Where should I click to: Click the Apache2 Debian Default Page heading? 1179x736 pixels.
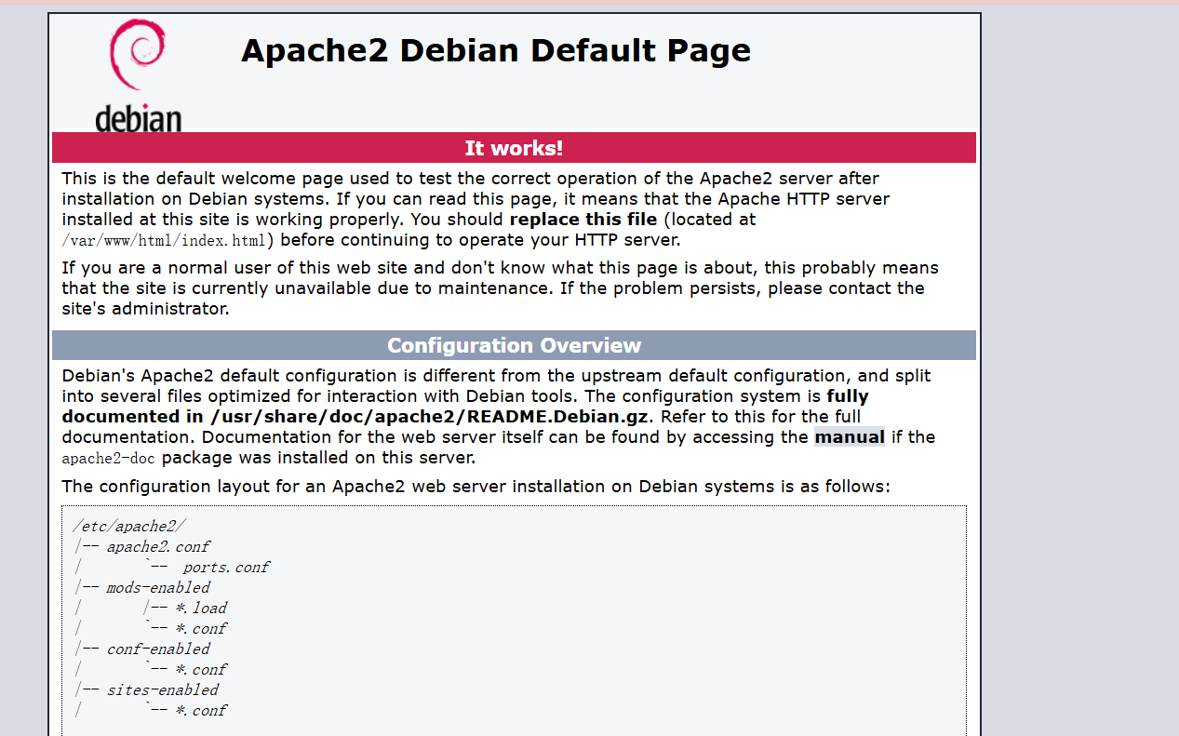click(x=495, y=50)
